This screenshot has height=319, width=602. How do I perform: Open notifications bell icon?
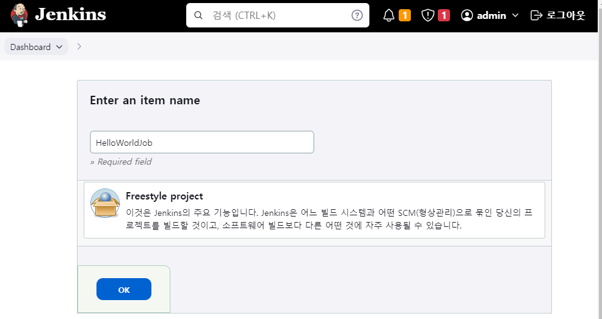(389, 15)
